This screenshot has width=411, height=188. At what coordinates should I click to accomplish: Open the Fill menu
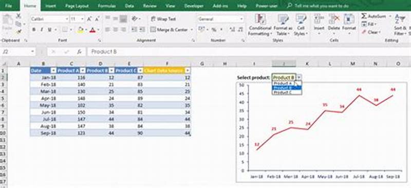coord(369,24)
